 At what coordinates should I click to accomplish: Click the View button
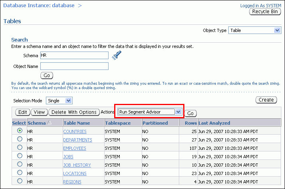point(39,112)
